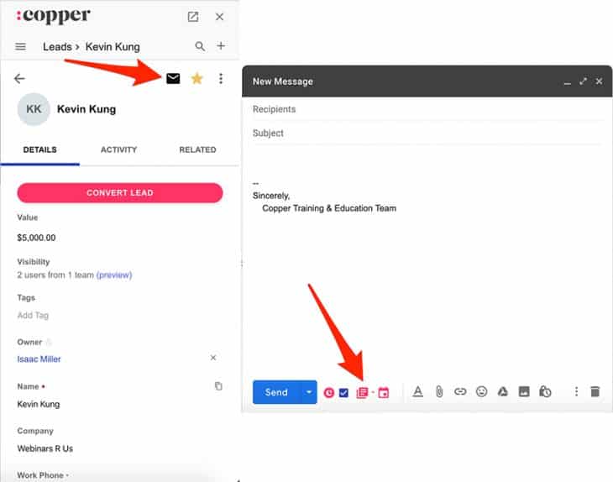This screenshot has width=613, height=482.
Task: Expand the templates dropdown arrow
Action: (373, 392)
